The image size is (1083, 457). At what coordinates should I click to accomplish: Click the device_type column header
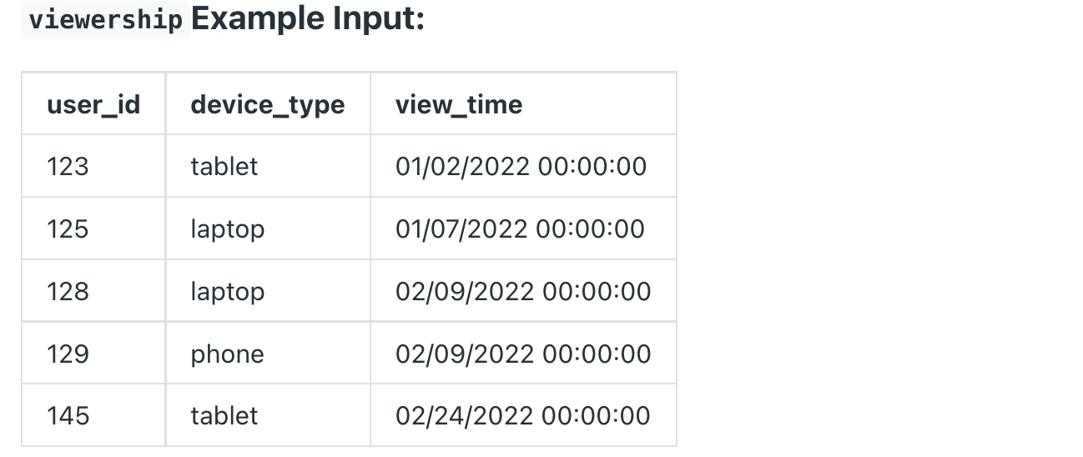pyautogui.click(x=267, y=104)
